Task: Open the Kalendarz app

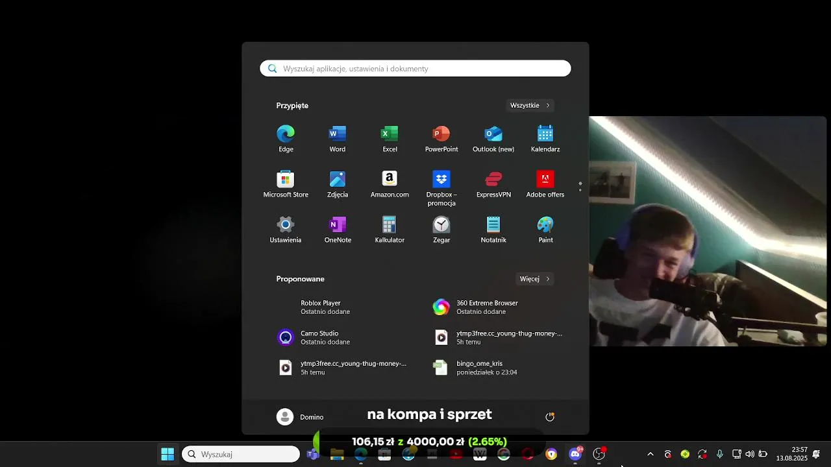Action: (x=545, y=139)
